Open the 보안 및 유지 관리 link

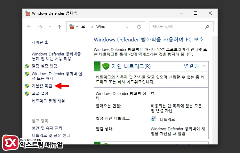click(x=47, y=128)
